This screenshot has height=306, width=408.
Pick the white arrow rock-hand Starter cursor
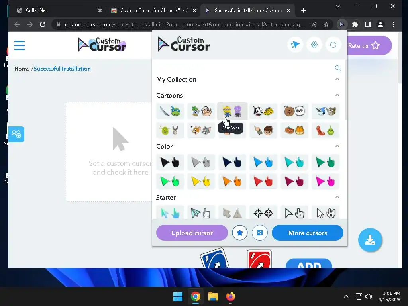tap(325, 213)
